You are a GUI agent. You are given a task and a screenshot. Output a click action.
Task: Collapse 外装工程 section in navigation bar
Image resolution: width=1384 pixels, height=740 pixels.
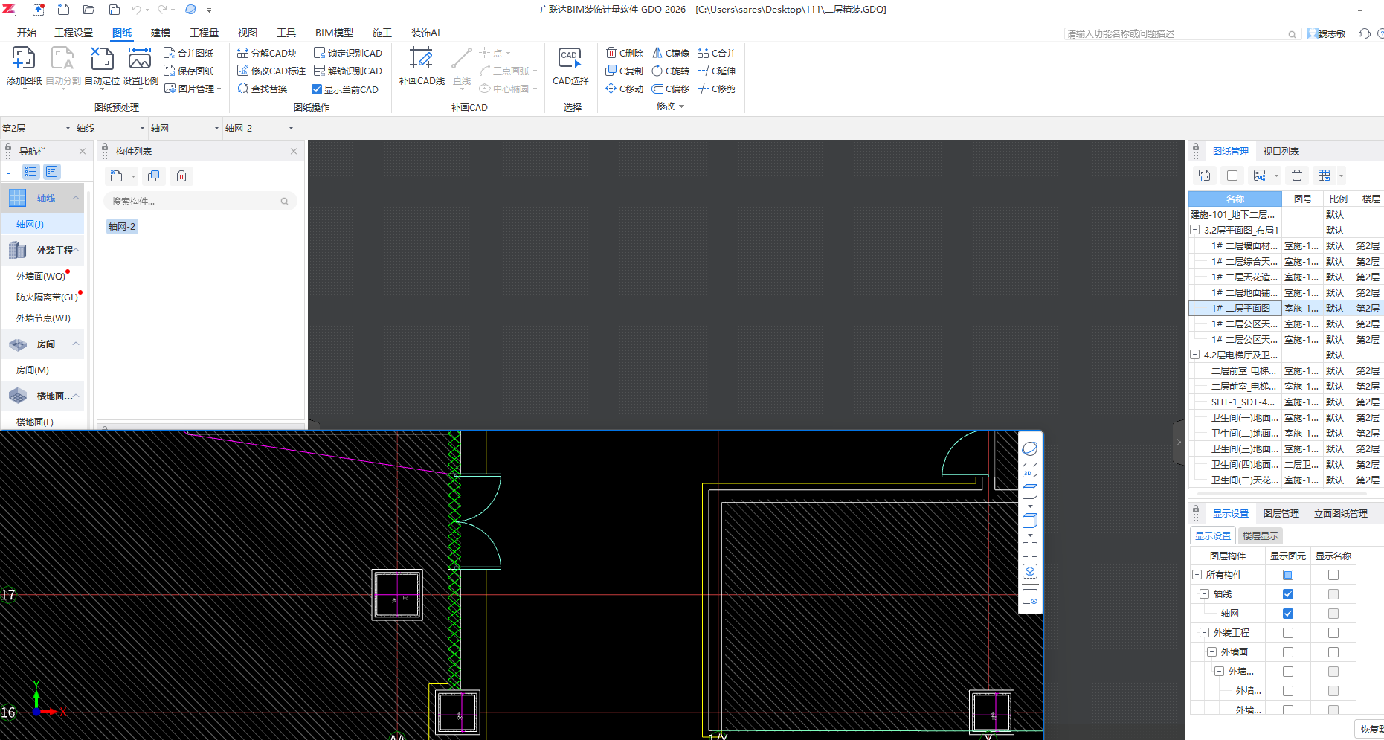coord(76,250)
